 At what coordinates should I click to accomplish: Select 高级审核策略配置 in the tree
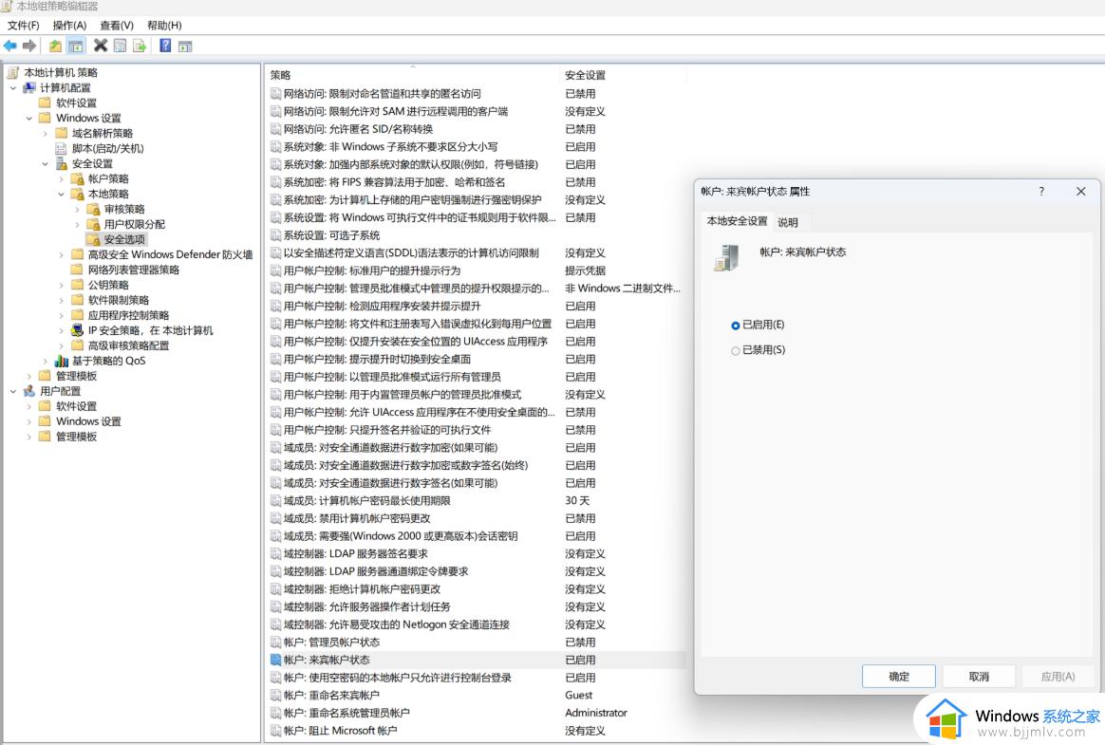(128, 345)
